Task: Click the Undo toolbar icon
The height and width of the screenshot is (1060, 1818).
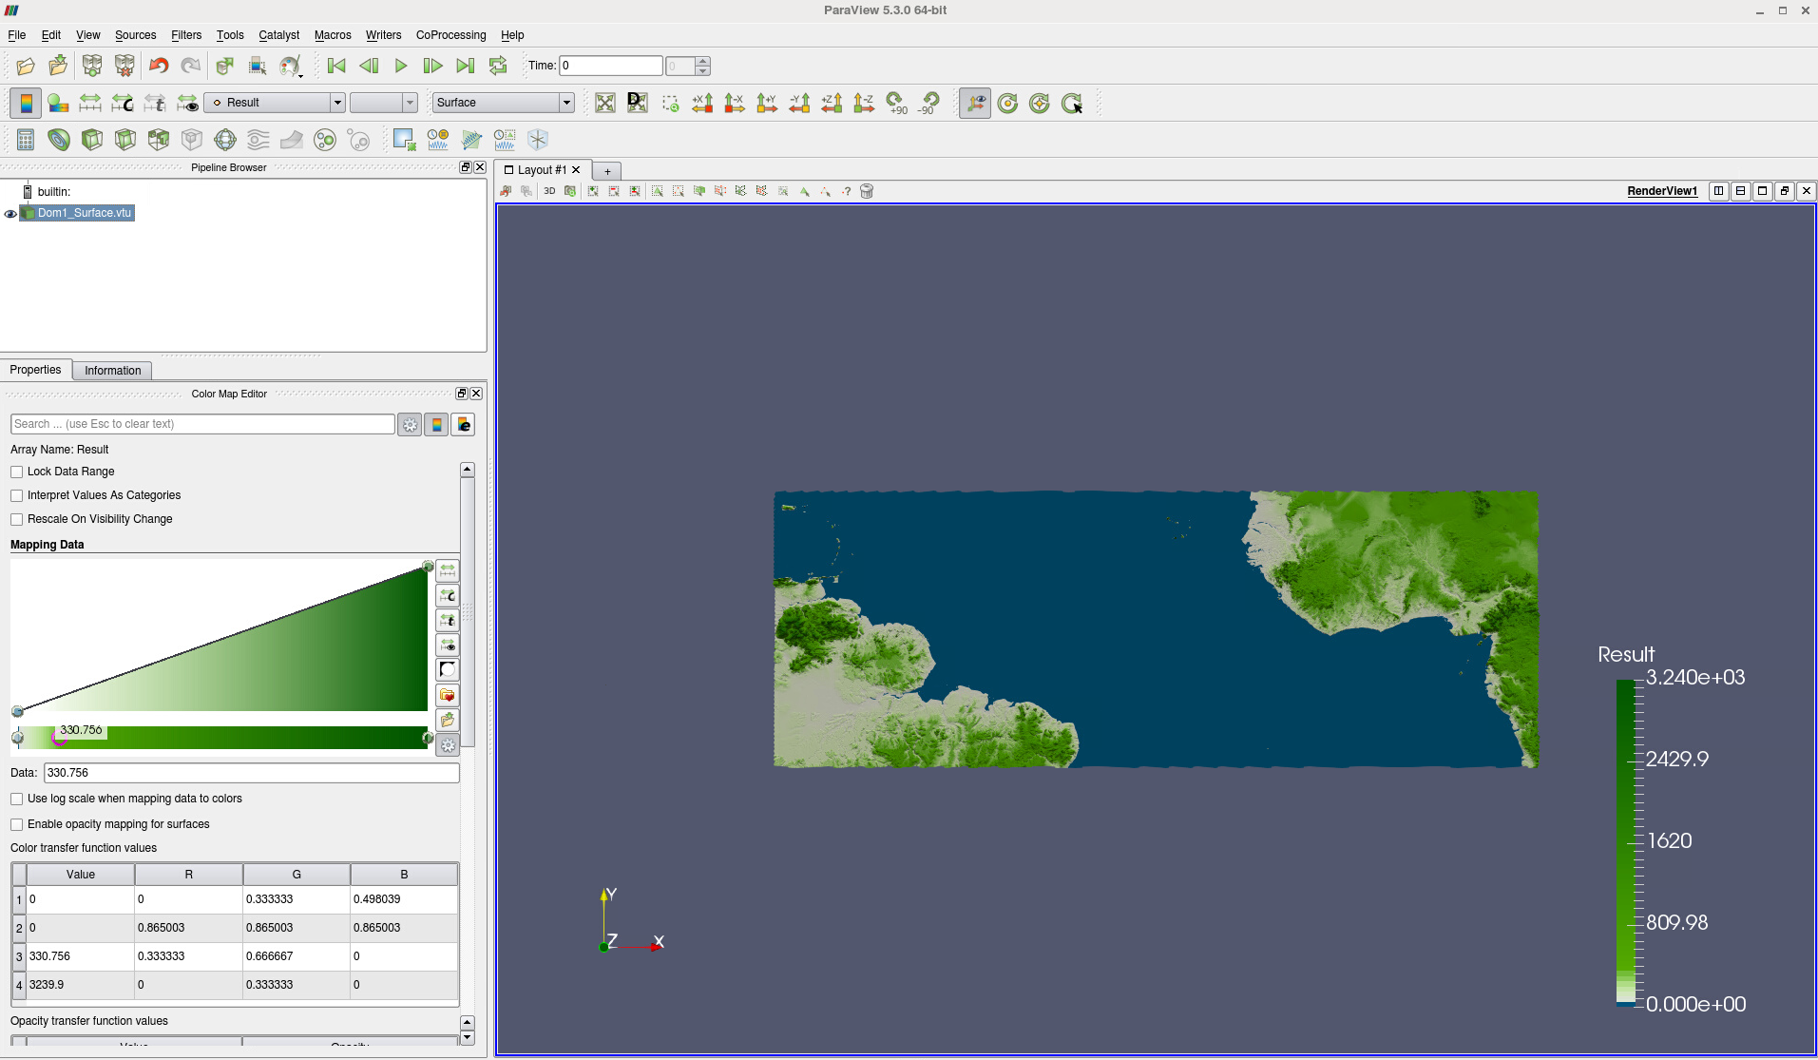Action: click(159, 66)
